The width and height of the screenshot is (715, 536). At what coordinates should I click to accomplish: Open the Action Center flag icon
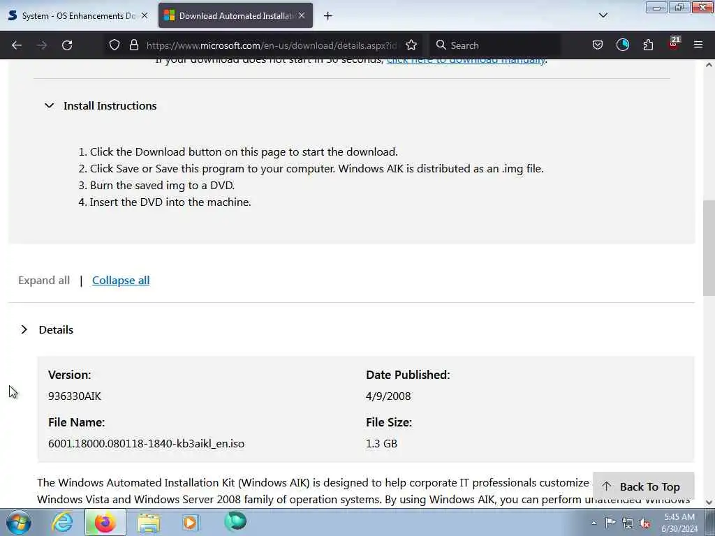(610, 522)
